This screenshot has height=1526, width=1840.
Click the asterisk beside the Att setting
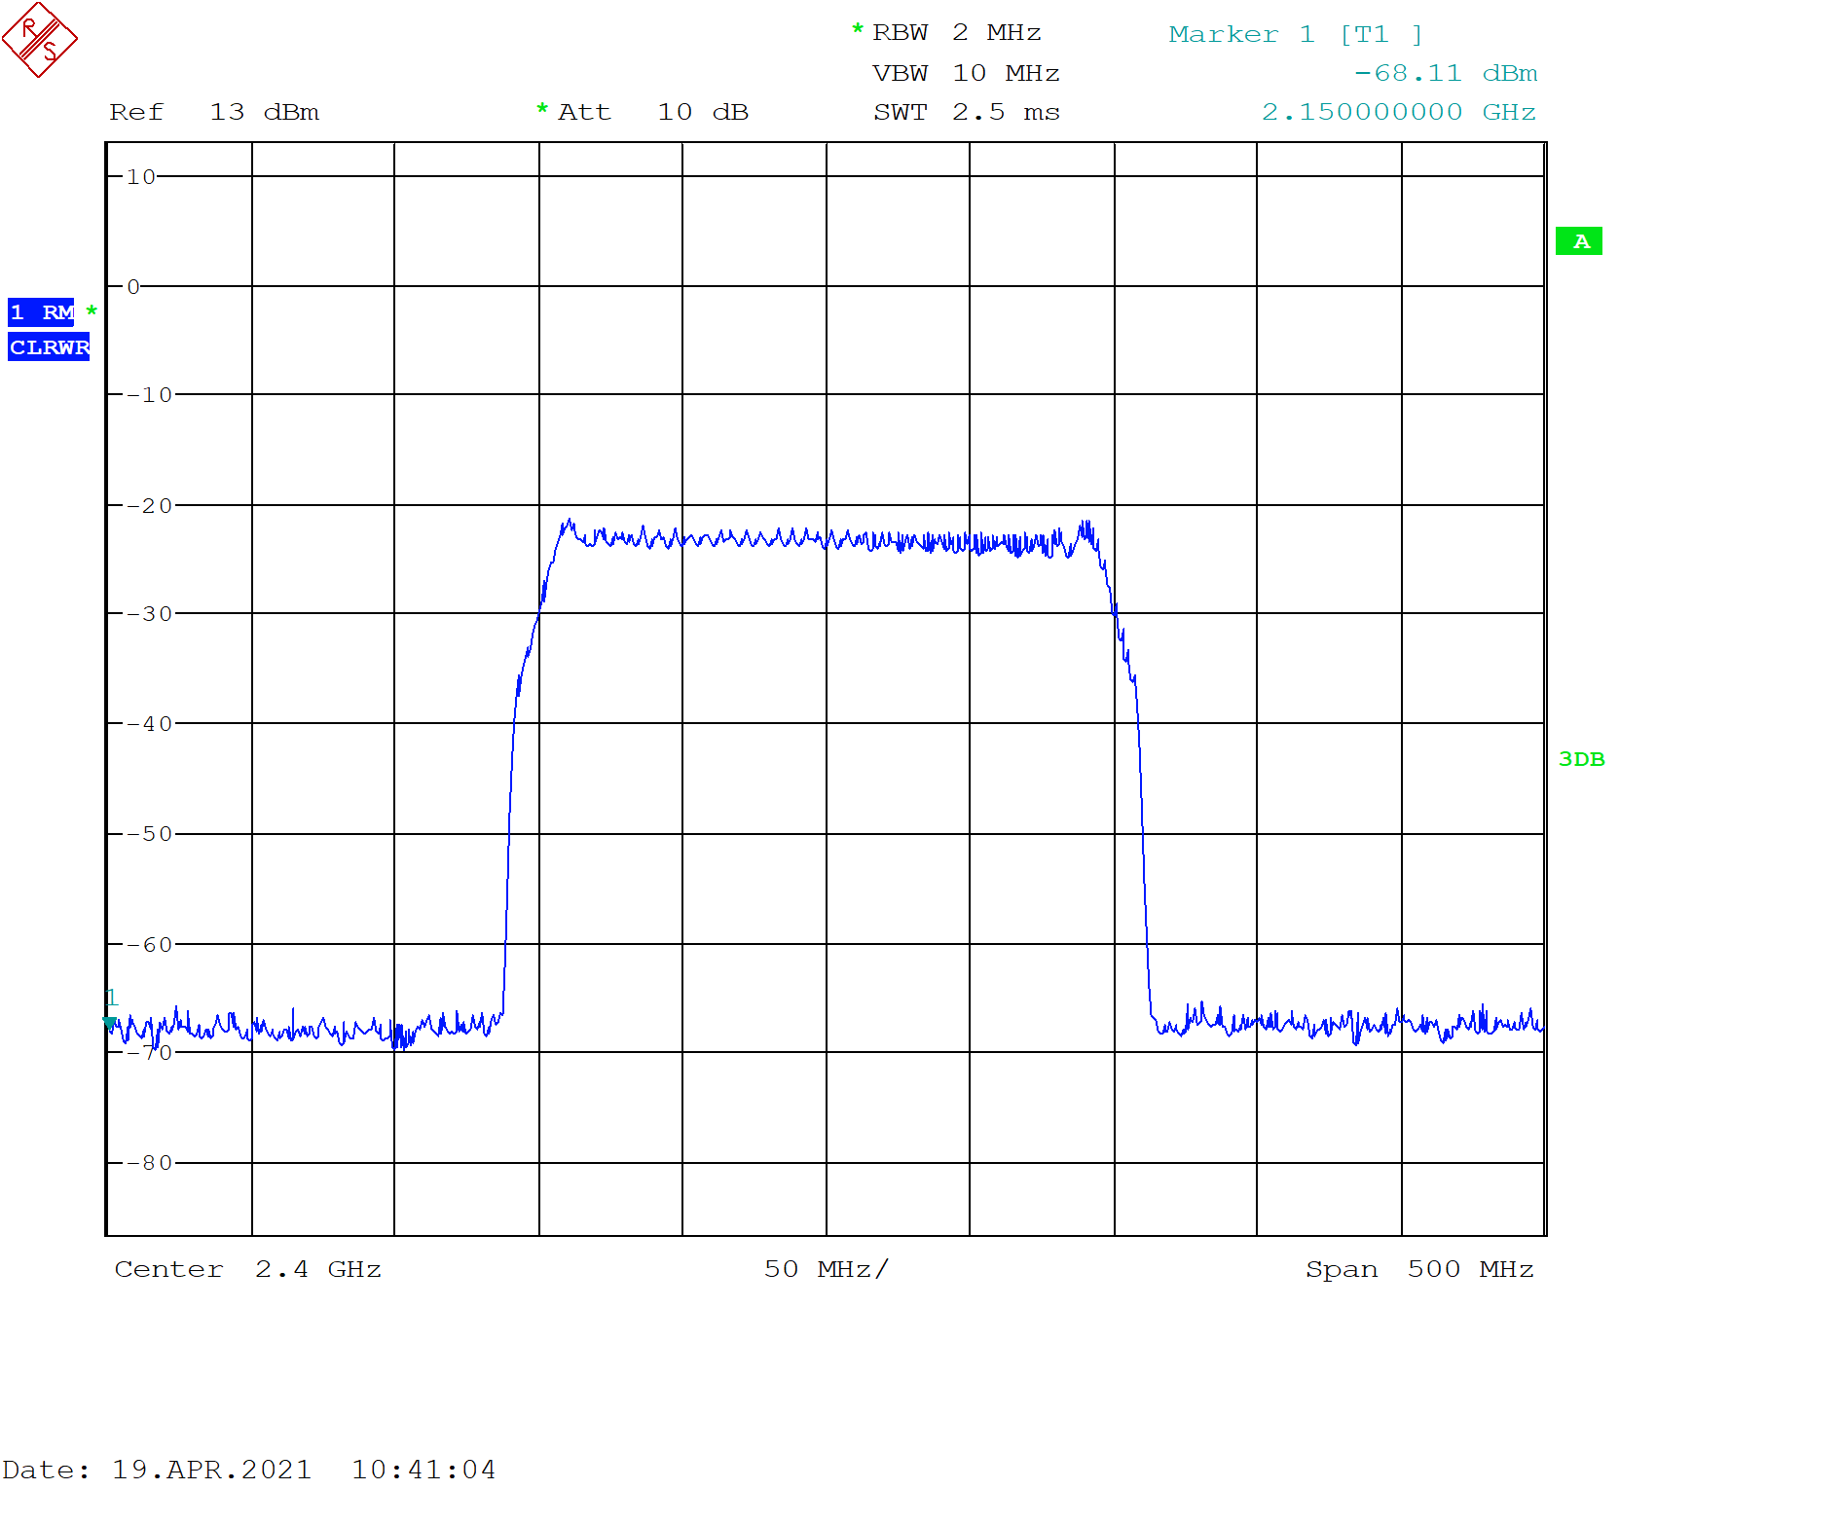(541, 111)
